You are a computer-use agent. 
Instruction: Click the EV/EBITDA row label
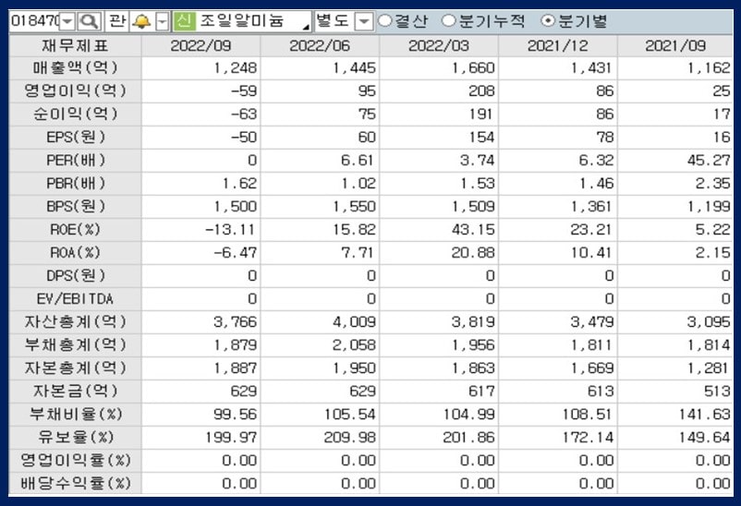coord(75,299)
